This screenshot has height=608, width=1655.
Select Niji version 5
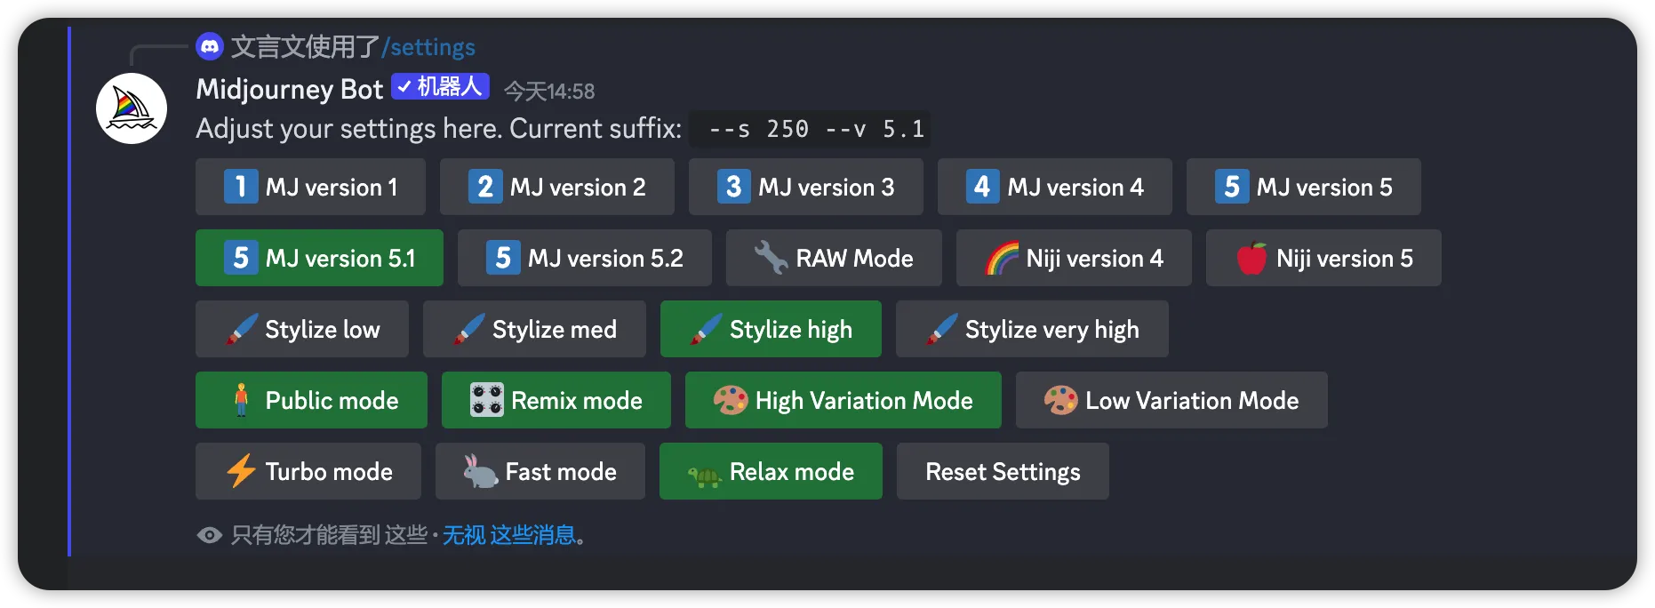pyautogui.click(x=1323, y=258)
